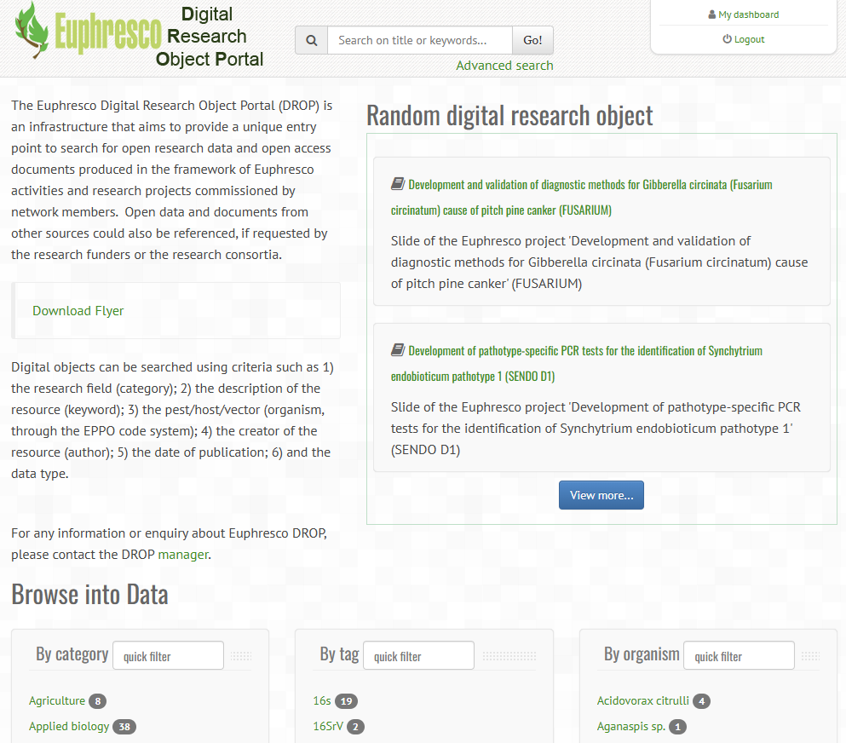Open the Download Flyer link

tap(78, 311)
